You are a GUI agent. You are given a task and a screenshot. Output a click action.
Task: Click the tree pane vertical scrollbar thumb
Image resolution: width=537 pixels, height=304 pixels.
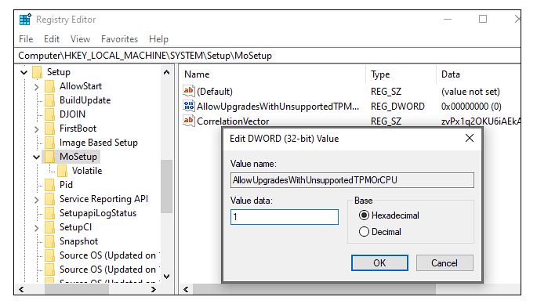coord(166,186)
